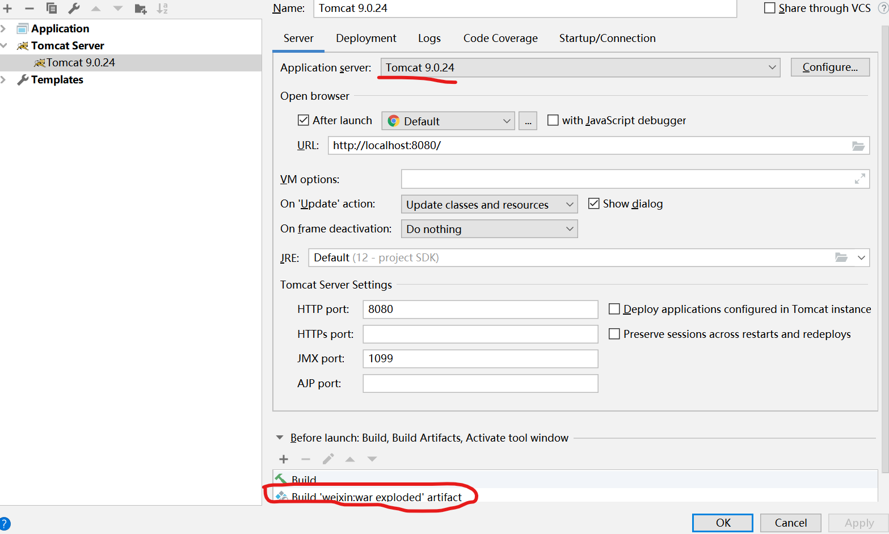Click the vertical scrollbar on the right
The height and width of the screenshot is (534, 889).
tap(885, 249)
